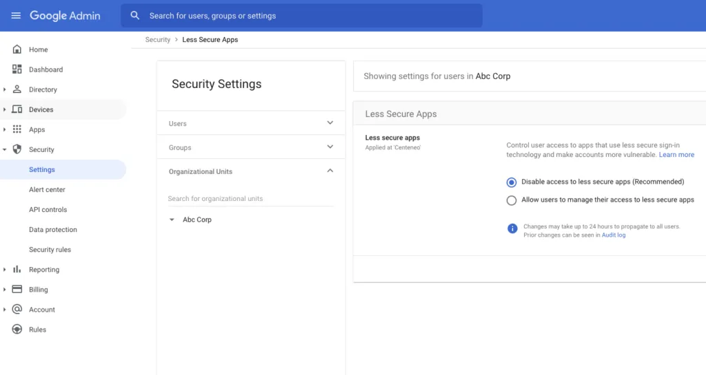Expand the Devices sidebar section arrow
Screen dimensions: 706x375
coord(5,109)
